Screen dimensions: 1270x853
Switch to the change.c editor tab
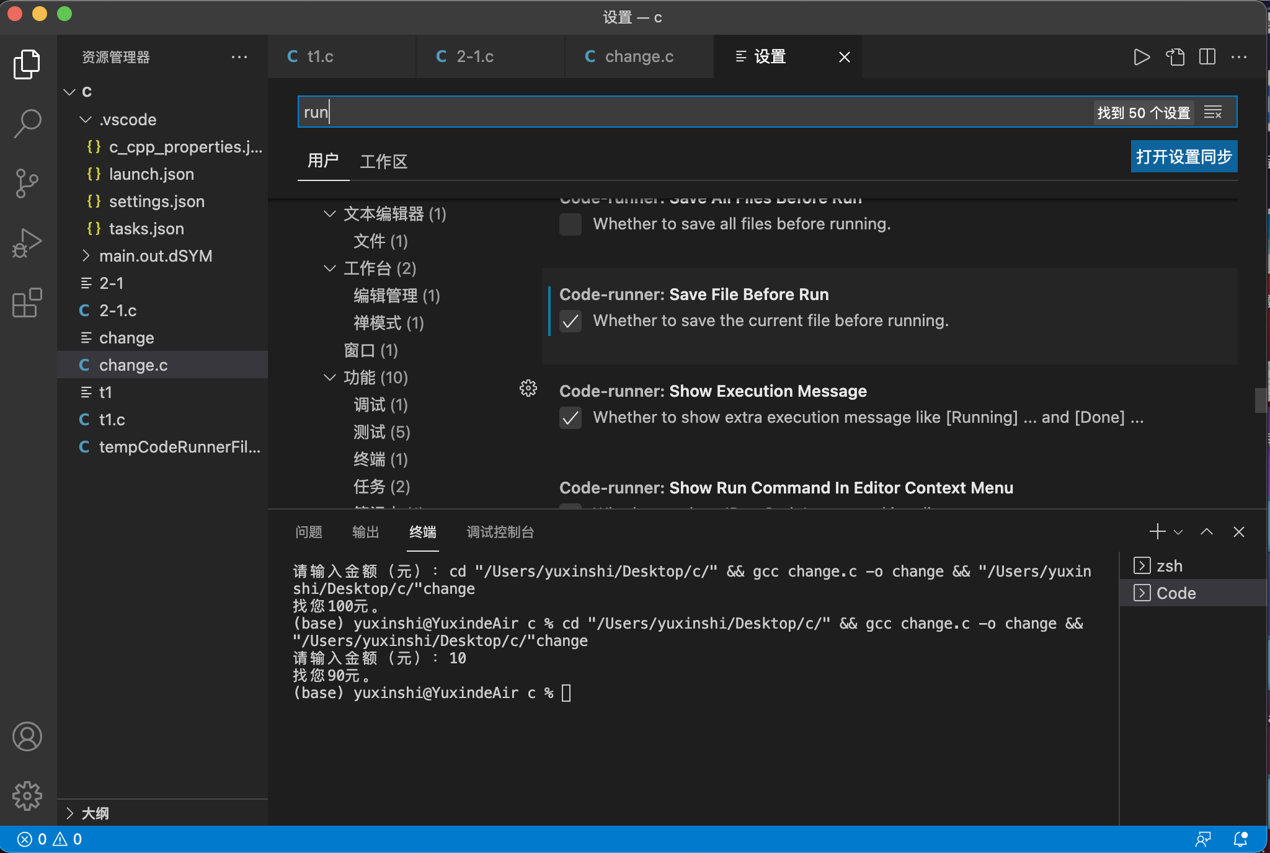click(x=639, y=57)
